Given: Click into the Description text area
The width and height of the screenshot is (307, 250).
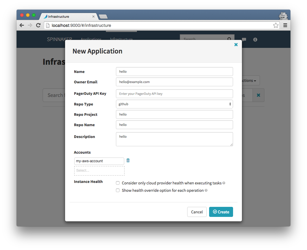Looking at the screenshot, I should click(174, 139).
